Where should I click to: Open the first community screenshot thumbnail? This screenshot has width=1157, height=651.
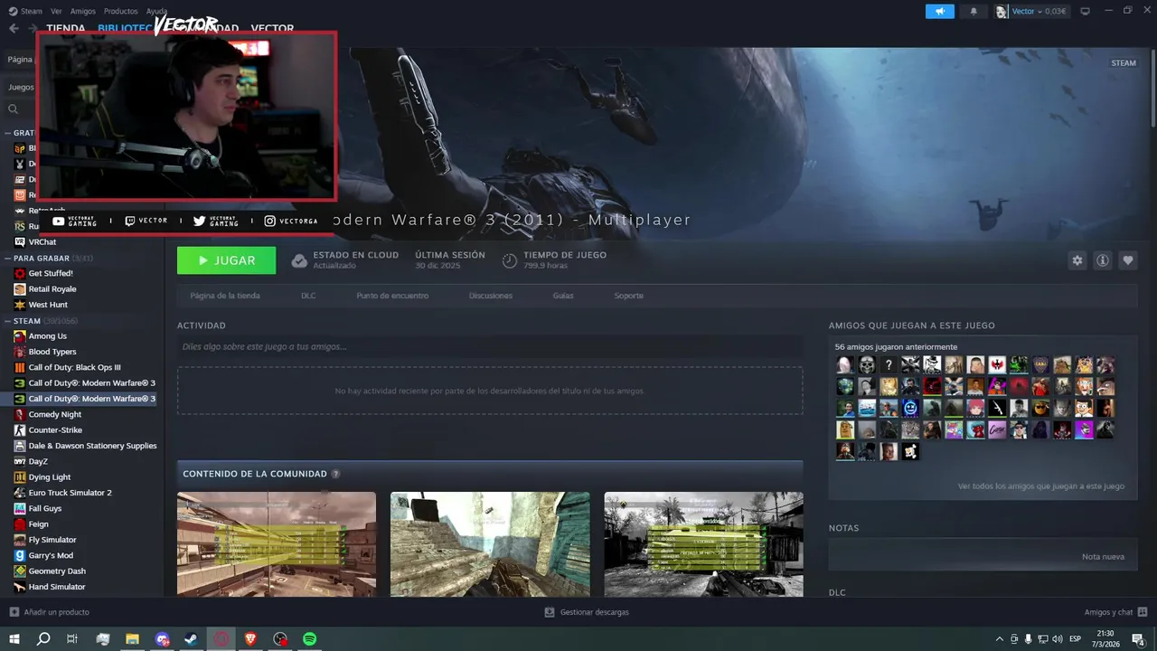click(277, 544)
